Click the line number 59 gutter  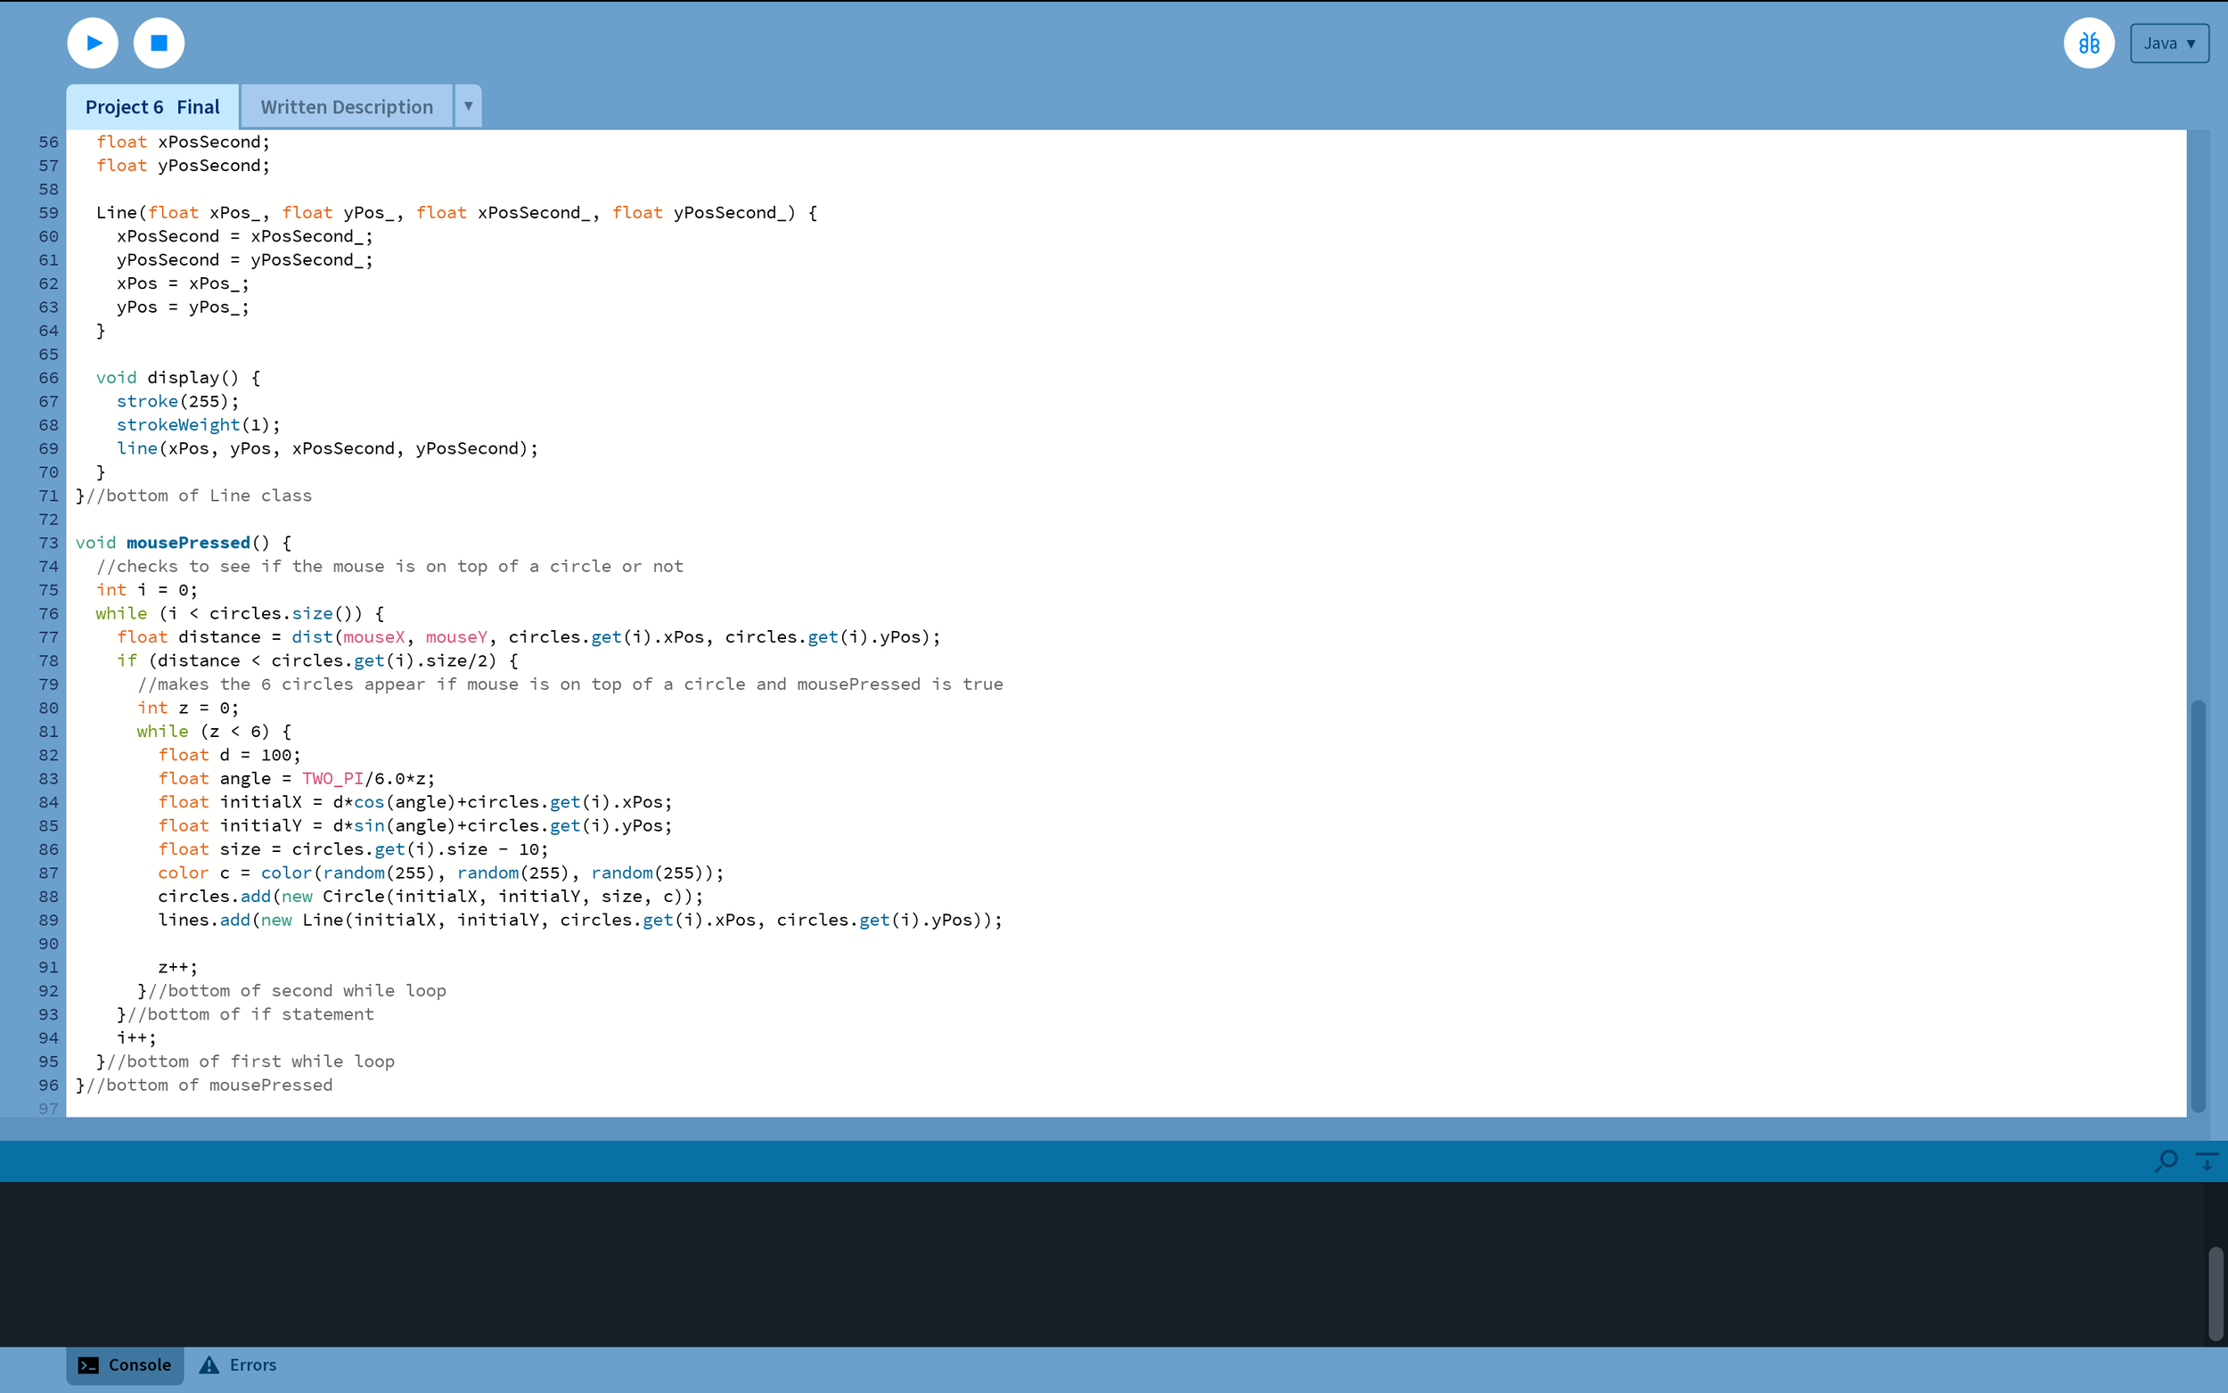pyautogui.click(x=49, y=213)
